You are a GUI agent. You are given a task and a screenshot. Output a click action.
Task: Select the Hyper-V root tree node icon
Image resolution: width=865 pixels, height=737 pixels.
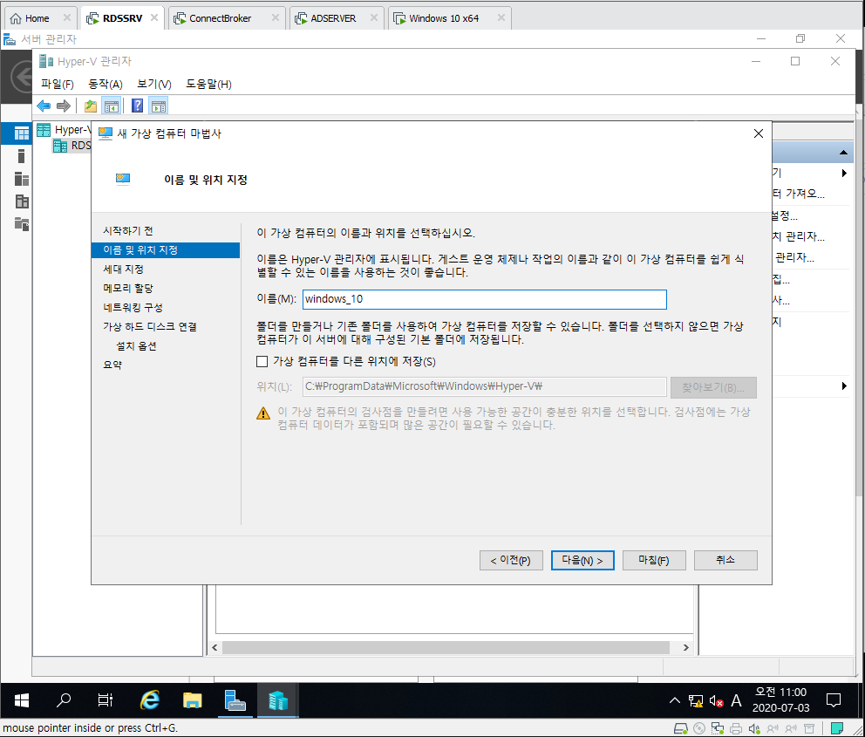44,130
